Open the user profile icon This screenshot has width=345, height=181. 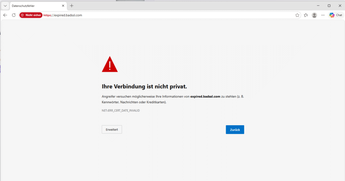pos(314,15)
